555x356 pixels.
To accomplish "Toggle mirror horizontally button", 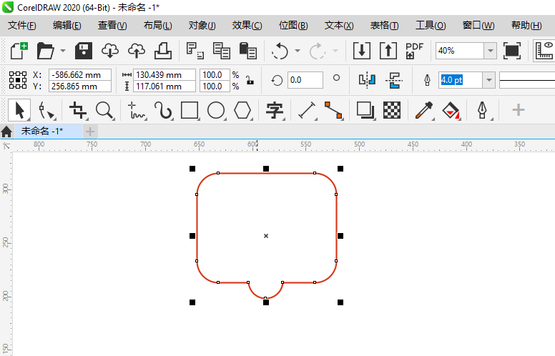I will coord(367,79).
